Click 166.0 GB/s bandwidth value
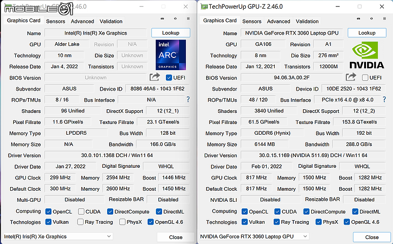Screen dimensions: 393x244 (x=163, y=144)
